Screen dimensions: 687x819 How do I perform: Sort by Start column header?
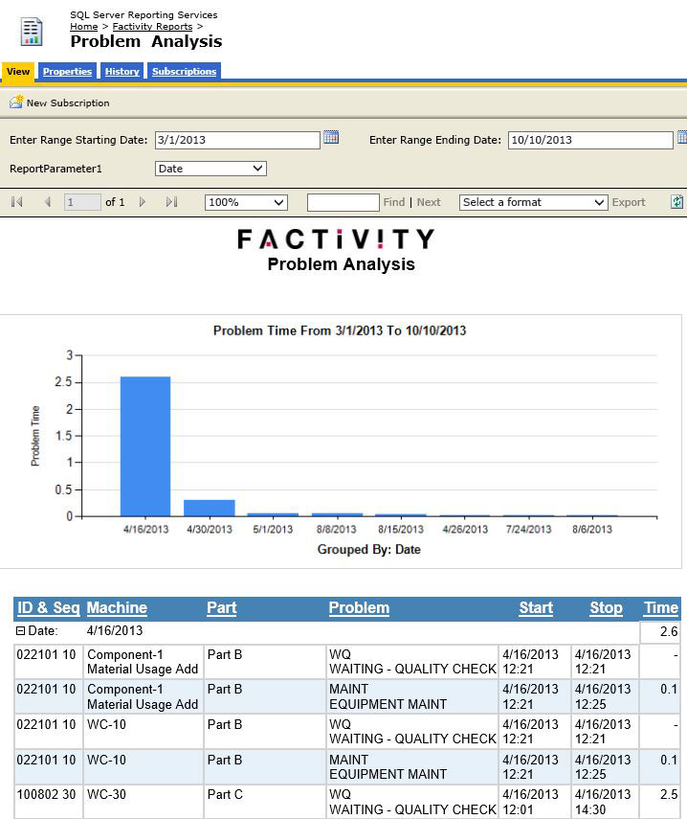point(536,608)
